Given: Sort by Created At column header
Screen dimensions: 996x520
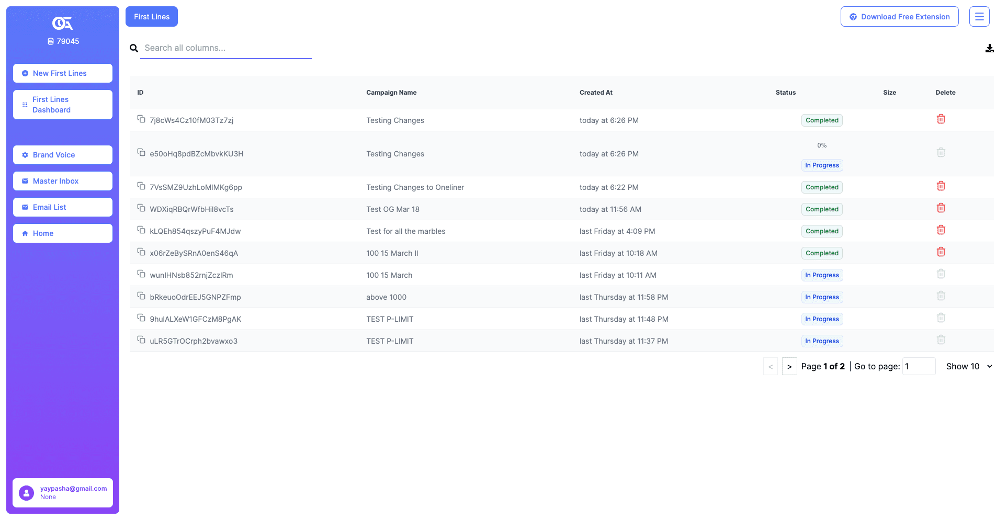Looking at the screenshot, I should coord(596,93).
